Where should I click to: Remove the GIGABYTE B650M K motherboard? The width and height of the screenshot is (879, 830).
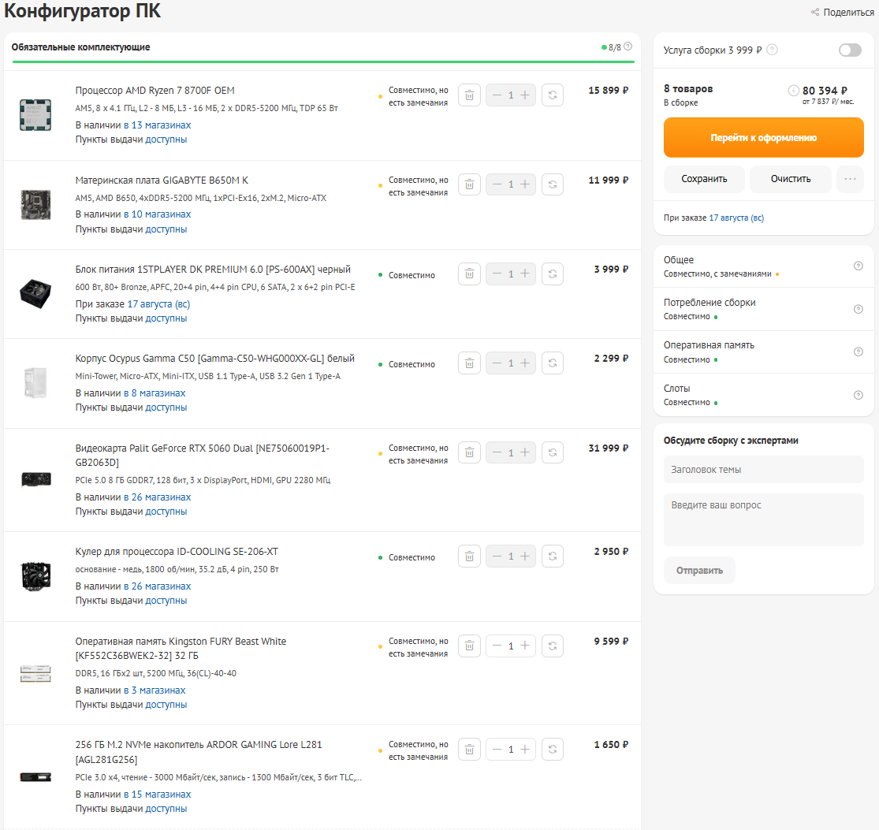(469, 184)
